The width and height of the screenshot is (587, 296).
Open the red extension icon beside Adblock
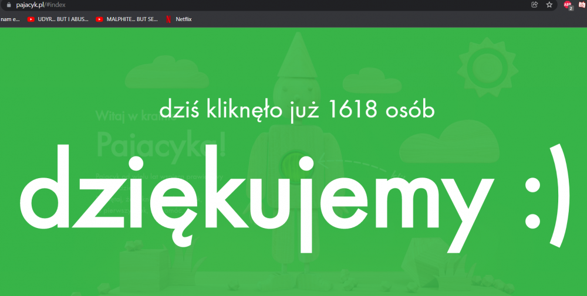coord(582,5)
